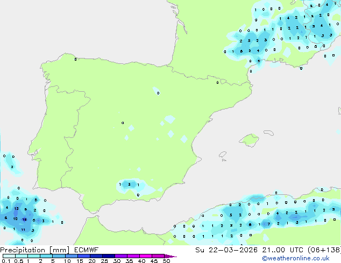Click the 15–20 mm blue legend box
Image resolution: width=341 pixels, height=263 pixels.
click(84, 256)
